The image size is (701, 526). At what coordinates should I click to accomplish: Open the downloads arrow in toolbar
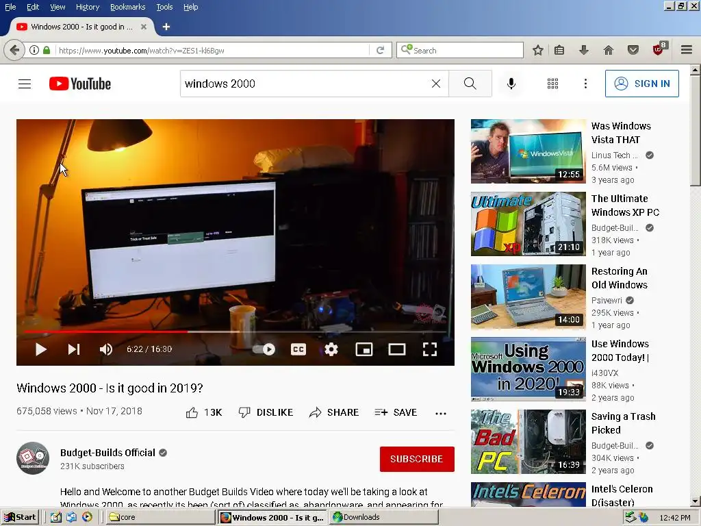click(x=583, y=50)
